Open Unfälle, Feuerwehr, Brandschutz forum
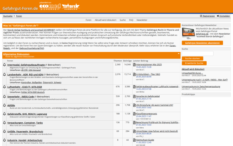 pos(25,132)
